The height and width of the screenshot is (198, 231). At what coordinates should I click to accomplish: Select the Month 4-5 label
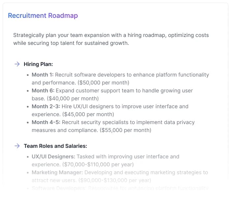point(46,122)
